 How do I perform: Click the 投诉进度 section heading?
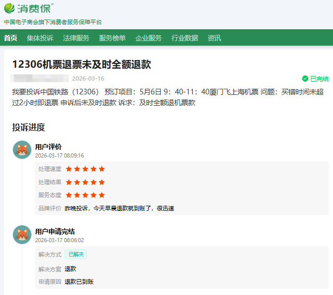point(28,127)
